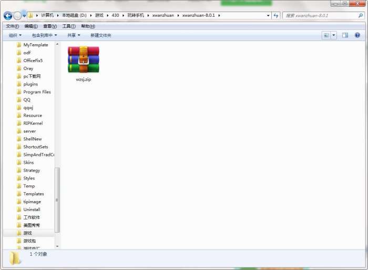This screenshot has width=368, height=270.
Task: Select the Strategy folder in the tree
Action: coord(28,171)
